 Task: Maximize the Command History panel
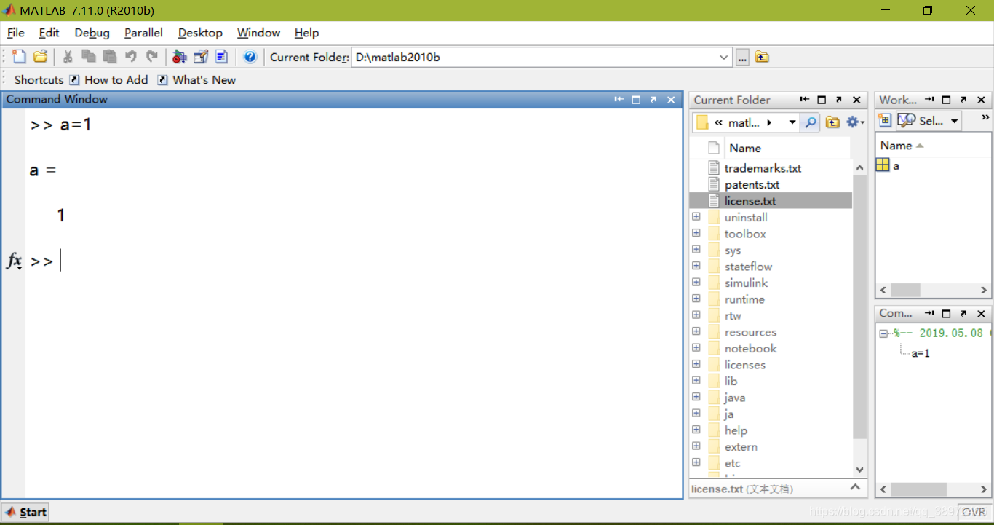pyautogui.click(x=947, y=313)
